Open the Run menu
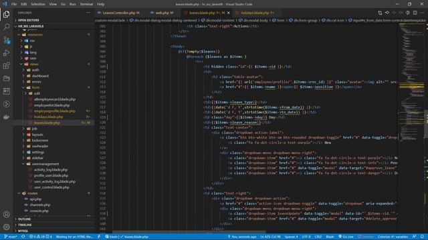 pos(73,4)
